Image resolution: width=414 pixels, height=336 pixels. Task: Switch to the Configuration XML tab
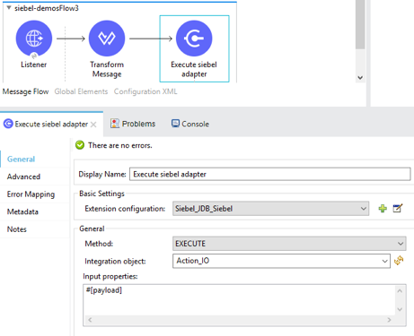[x=145, y=91]
